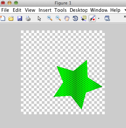Viewport: 126px width, 128px height.
Task: Open the Edit menu
Action: [x=17, y=10]
